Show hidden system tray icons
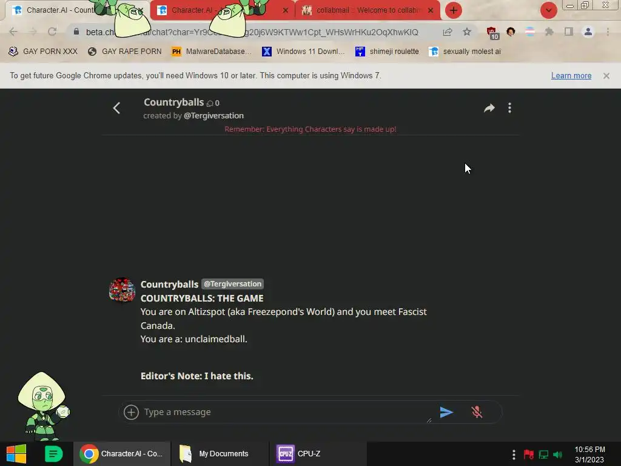Viewport: 621px width, 466px height. tap(514, 454)
